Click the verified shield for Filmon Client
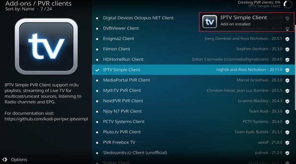 click(287, 49)
